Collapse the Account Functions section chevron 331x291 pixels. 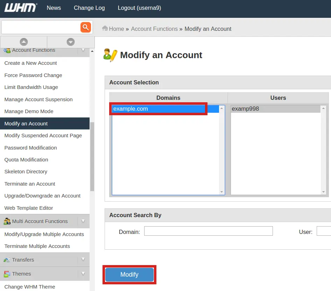(x=83, y=50)
